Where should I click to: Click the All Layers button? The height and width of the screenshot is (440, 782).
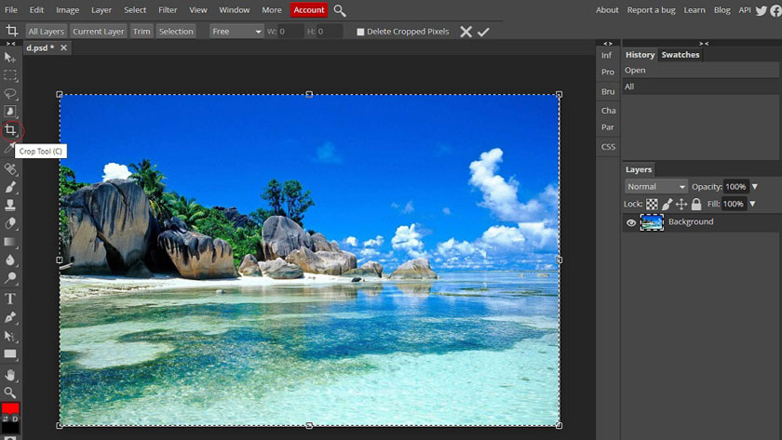point(47,32)
